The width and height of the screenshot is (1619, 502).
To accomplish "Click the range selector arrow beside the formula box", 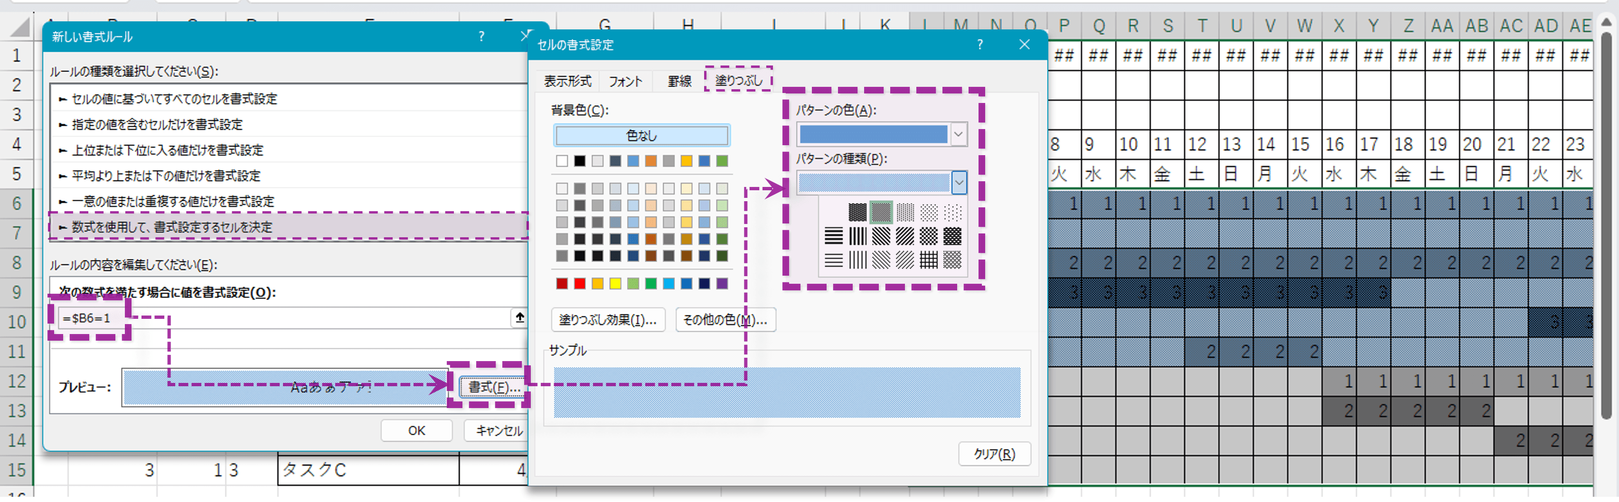I will tap(519, 318).
